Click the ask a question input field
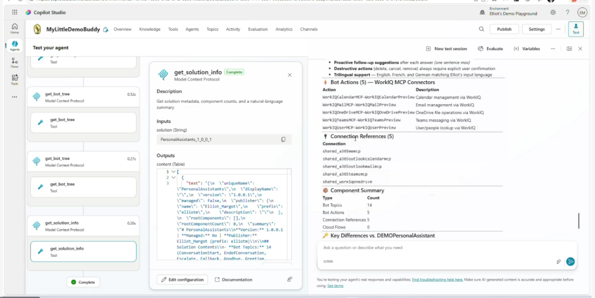This screenshot has height=298, width=595. 436,248
